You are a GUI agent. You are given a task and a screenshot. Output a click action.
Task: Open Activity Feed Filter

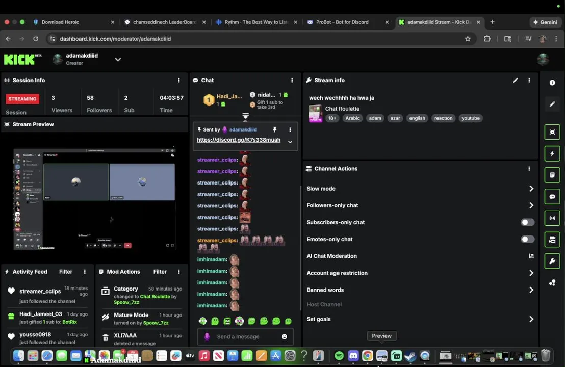(x=66, y=272)
